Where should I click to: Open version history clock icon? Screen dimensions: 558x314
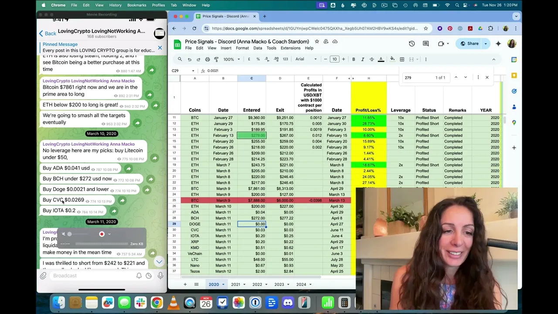tap(412, 44)
